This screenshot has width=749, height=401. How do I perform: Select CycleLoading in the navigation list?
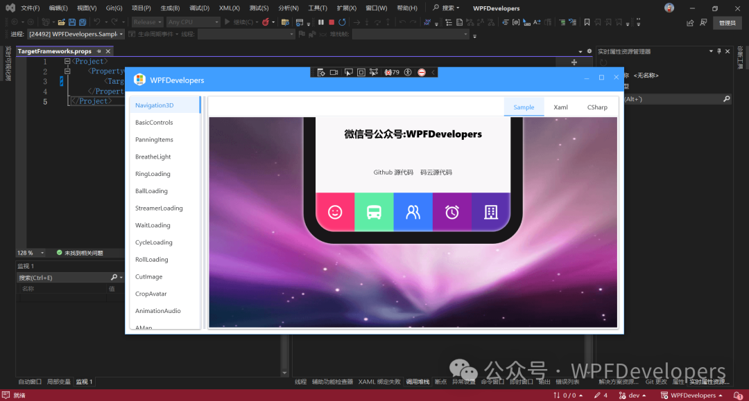click(x=154, y=242)
